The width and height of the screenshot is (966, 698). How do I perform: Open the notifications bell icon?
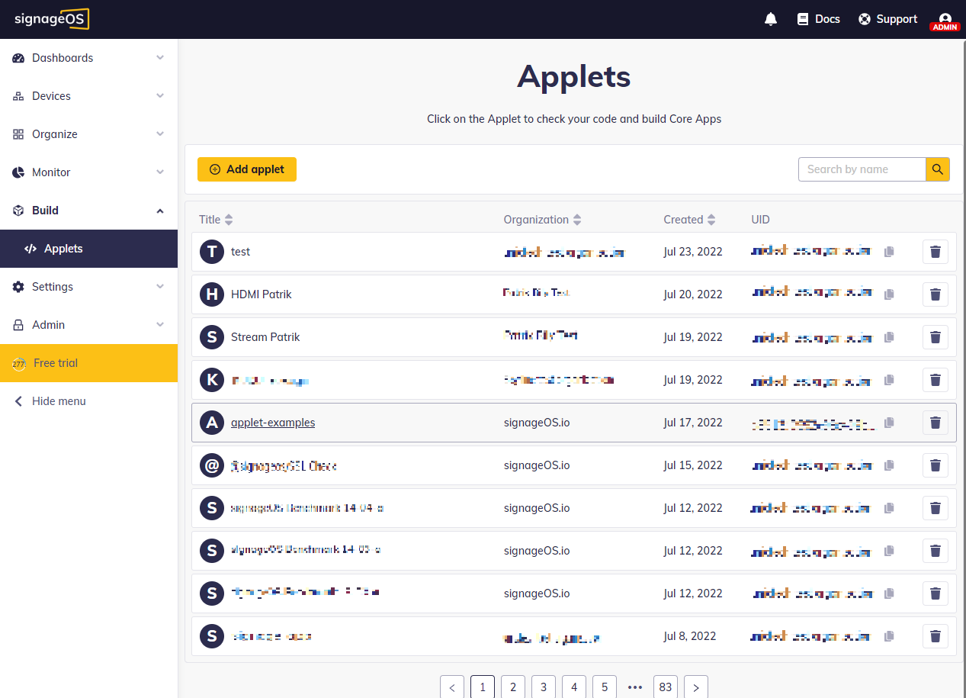[x=770, y=18]
